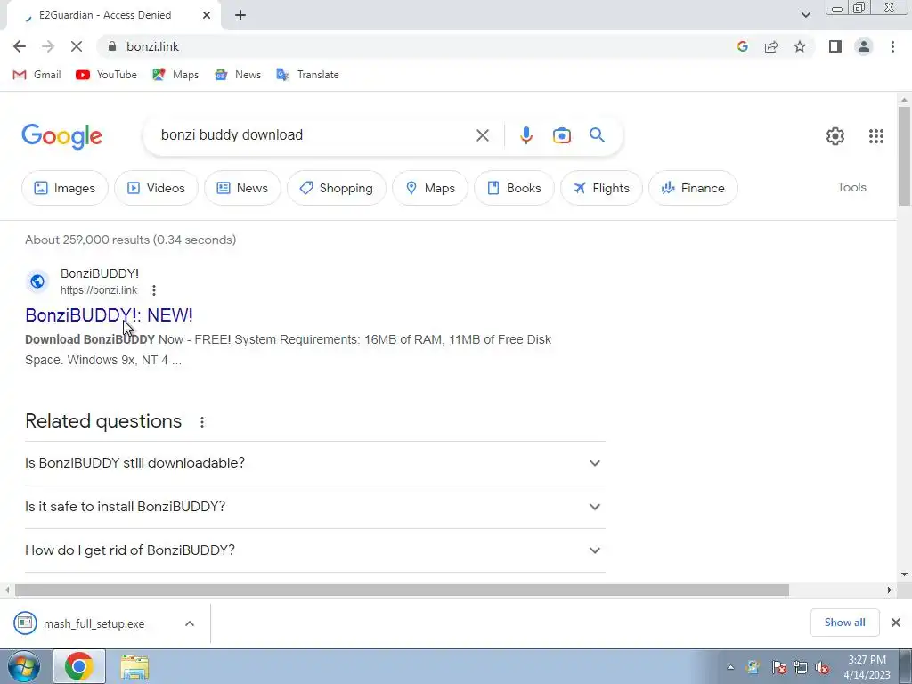The height and width of the screenshot is (684, 912).
Task: Expand 'How do I get rid of BonziBUDDY?'
Action: pyautogui.click(x=315, y=550)
